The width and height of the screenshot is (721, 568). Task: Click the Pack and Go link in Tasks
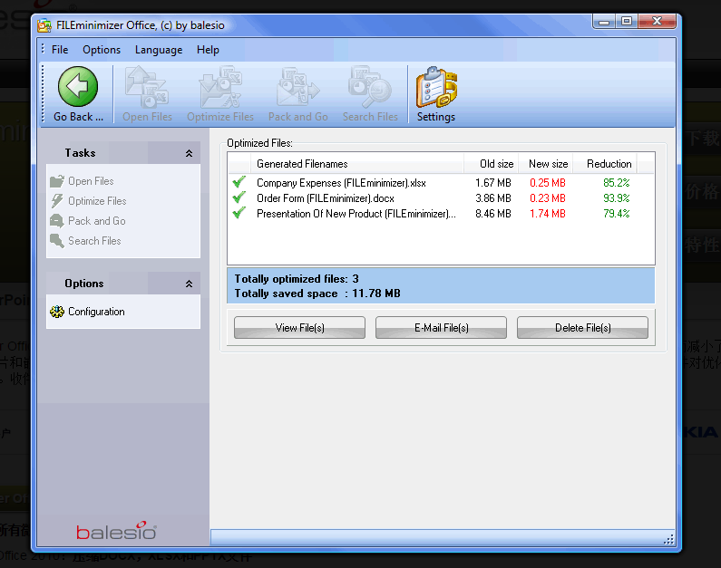tap(96, 221)
